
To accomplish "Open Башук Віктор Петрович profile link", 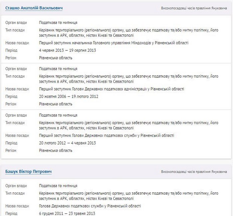I will tap(28, 171).
